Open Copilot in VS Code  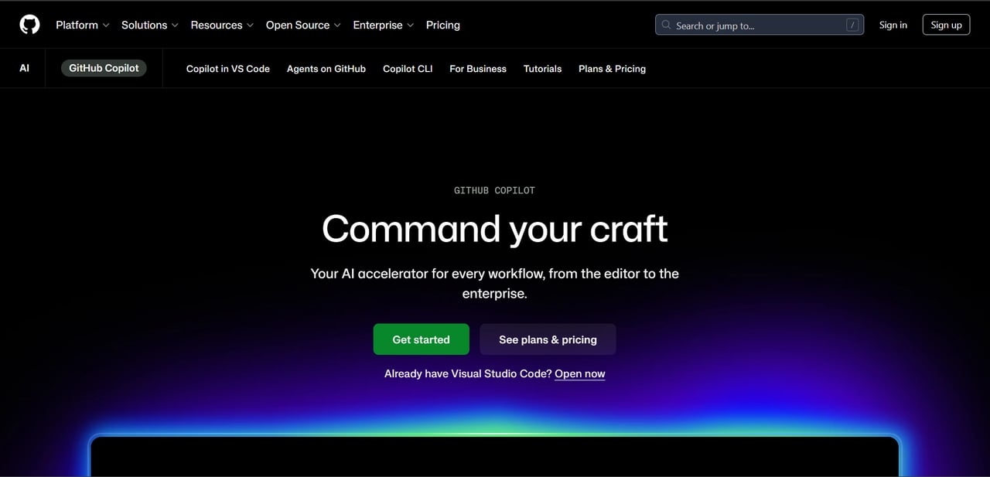pos(228,69)
